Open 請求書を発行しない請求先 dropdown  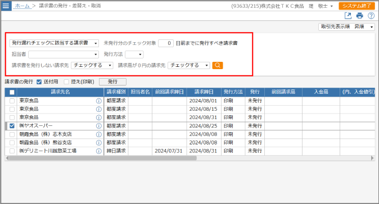coord(92,65)
